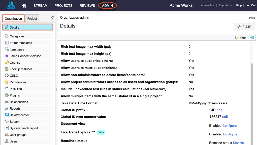Screen dimensions: 257x145
Task: Click the Admin Test user link
Action: point(208,5)
